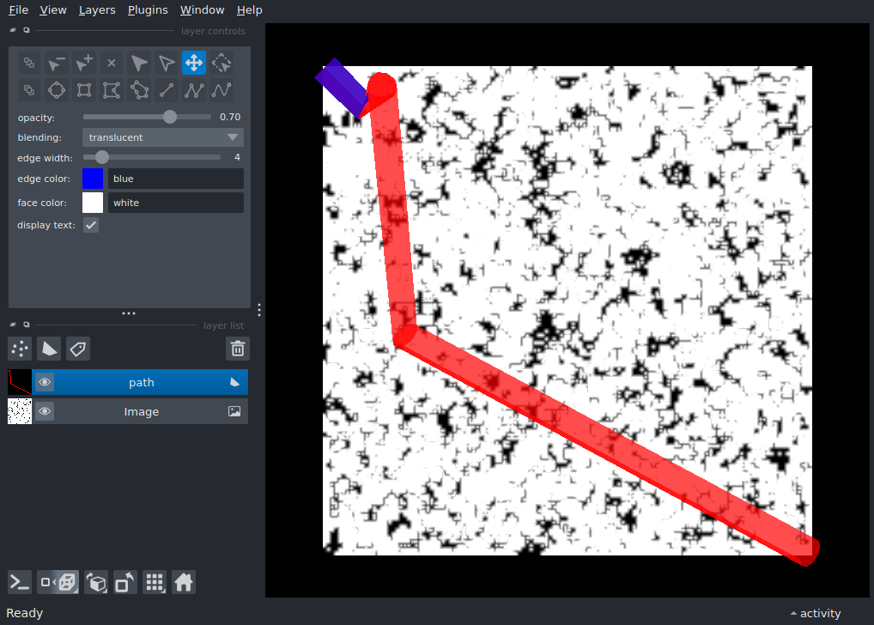Open the Plugins menu

click(147, 9)
